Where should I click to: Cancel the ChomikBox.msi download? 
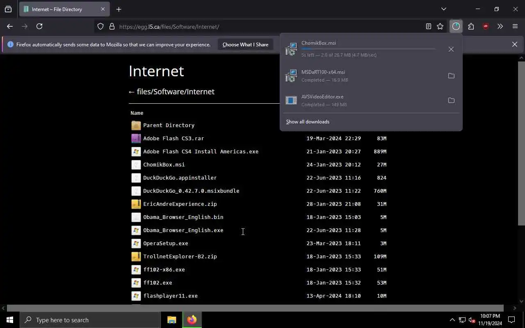(451, 49)
